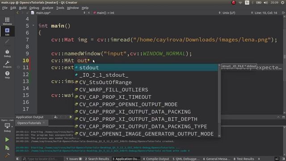Choose CV_CAP_OPENNI_IMAGE_GENERATOR_OUTPUT_MODE completion

click(146, 134)
